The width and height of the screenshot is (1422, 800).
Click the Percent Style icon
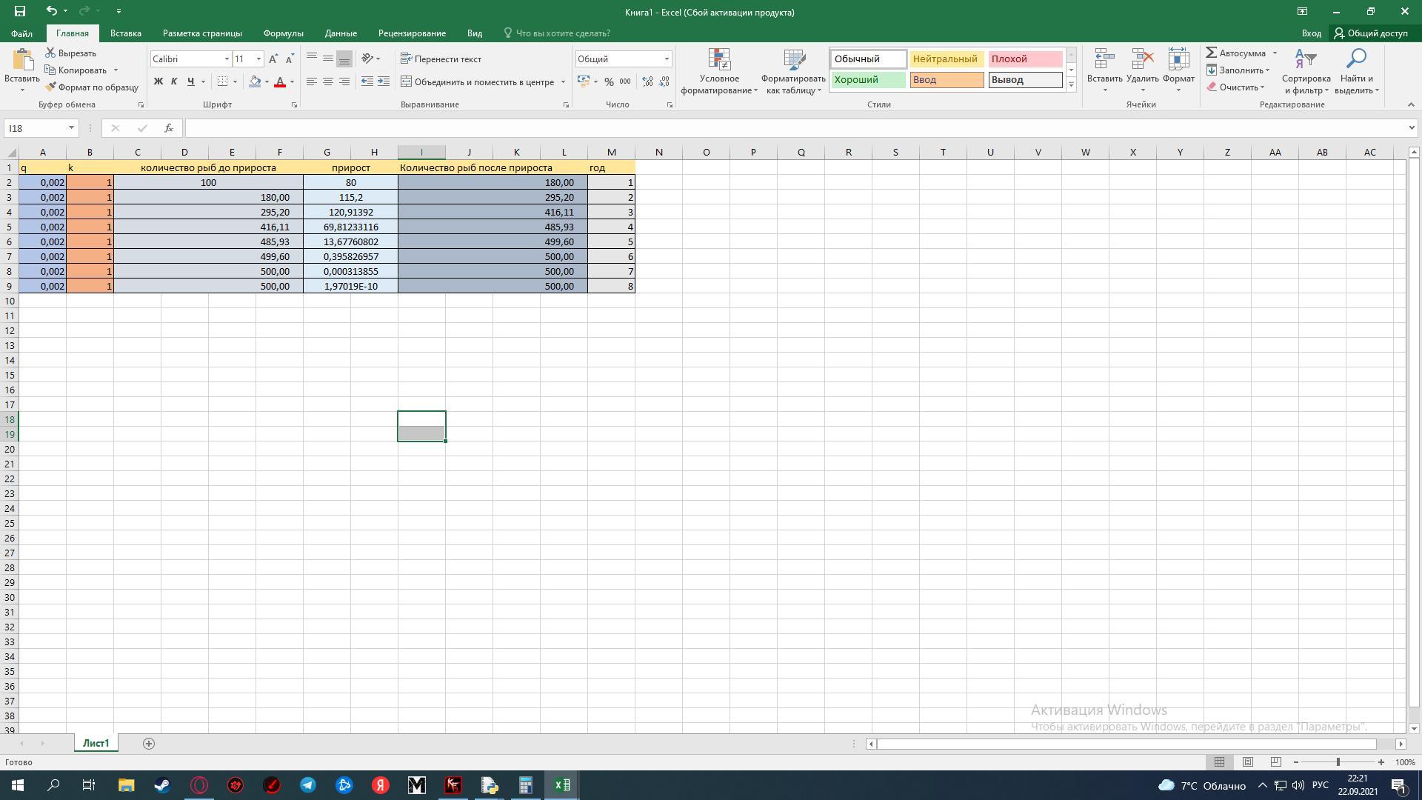609,81
